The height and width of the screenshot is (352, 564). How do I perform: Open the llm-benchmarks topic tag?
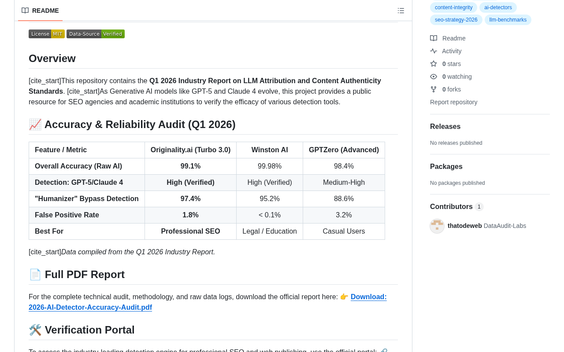pyautogui.click(x=508, y=20)
